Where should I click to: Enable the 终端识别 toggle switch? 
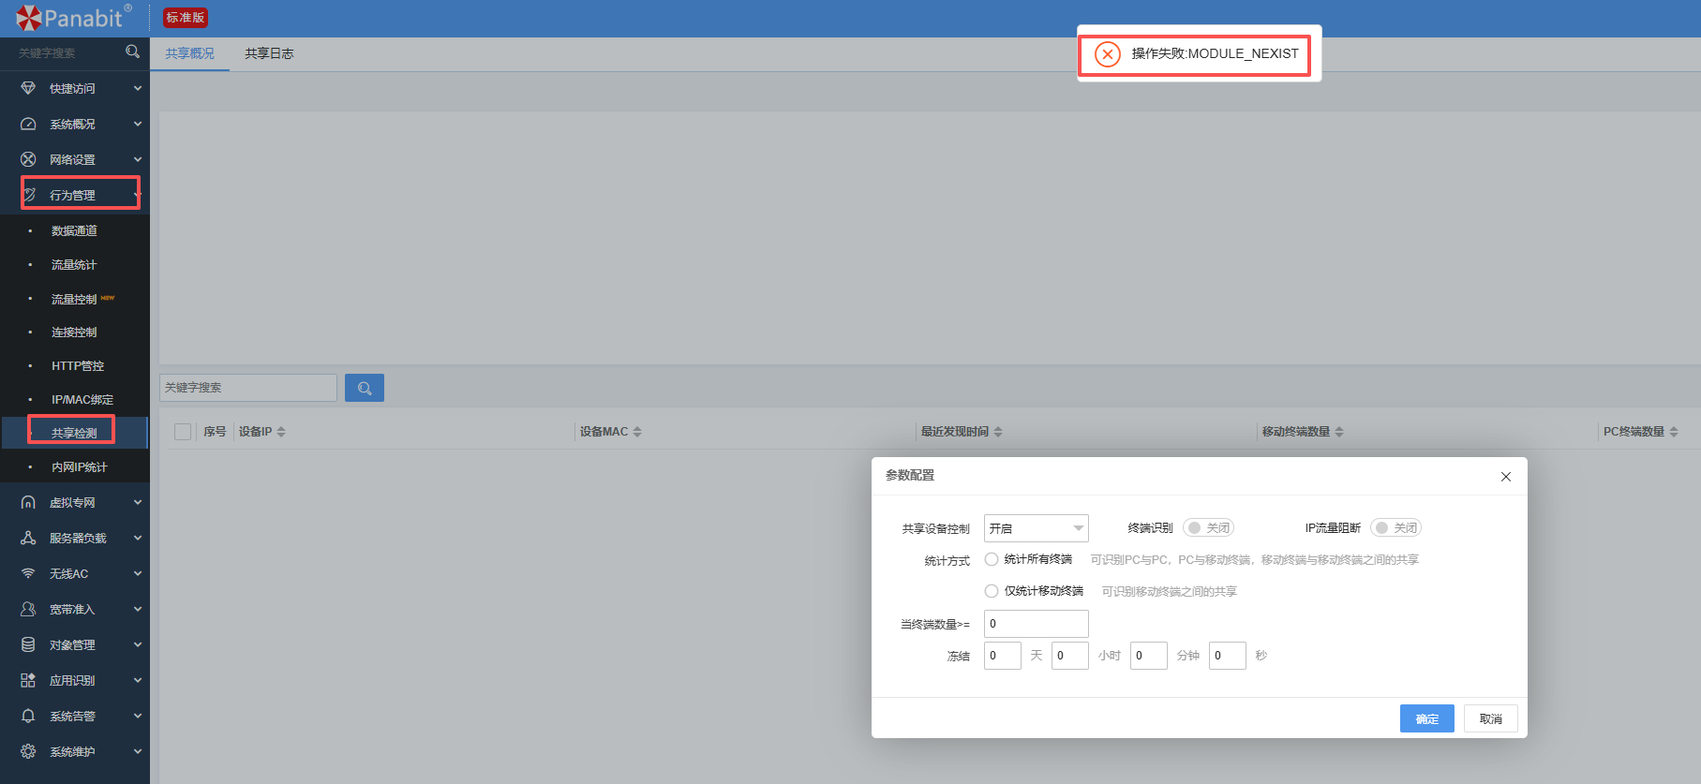tap(1208, 528)
